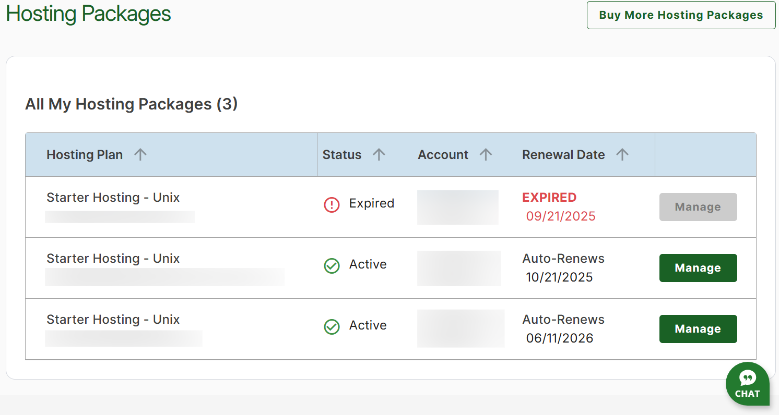Click the Renewal Date column header label

tap(563, 155)
